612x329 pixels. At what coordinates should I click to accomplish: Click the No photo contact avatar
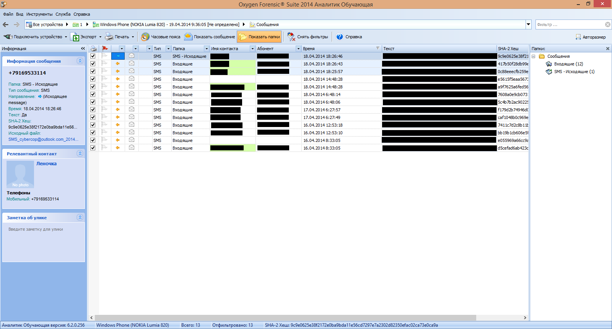(20, 174)
